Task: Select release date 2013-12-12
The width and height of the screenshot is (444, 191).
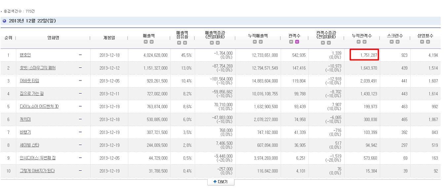Action: [x=109, y=68]
